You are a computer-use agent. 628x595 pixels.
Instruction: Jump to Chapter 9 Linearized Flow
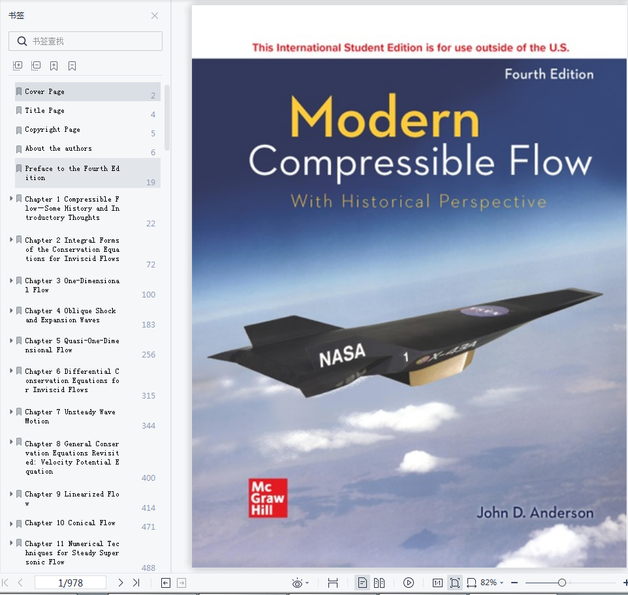(72, 498)
